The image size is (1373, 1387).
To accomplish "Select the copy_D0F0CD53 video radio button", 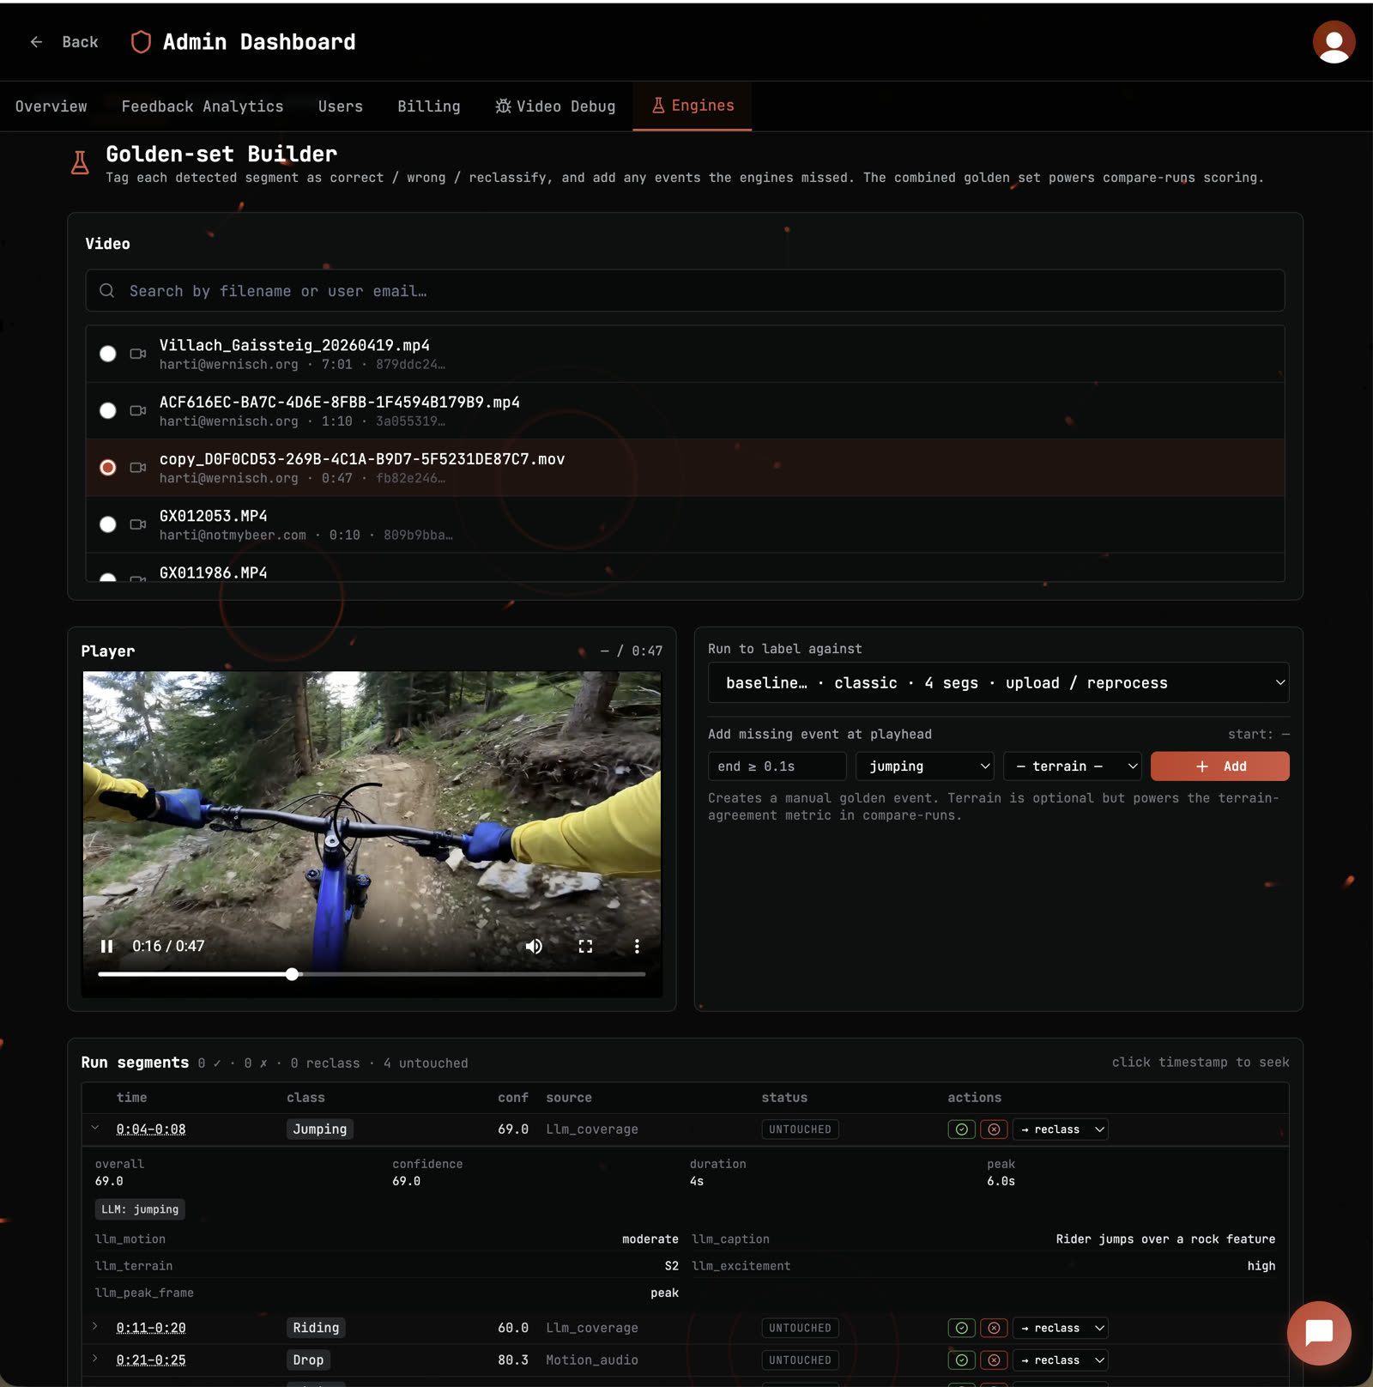I will click(107, 468).
